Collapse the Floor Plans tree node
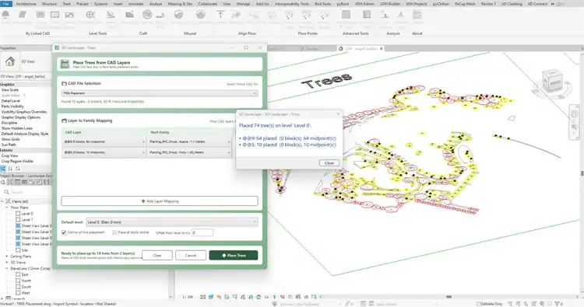The height and width of the screenshot is (307, 584). click(7, 208)
